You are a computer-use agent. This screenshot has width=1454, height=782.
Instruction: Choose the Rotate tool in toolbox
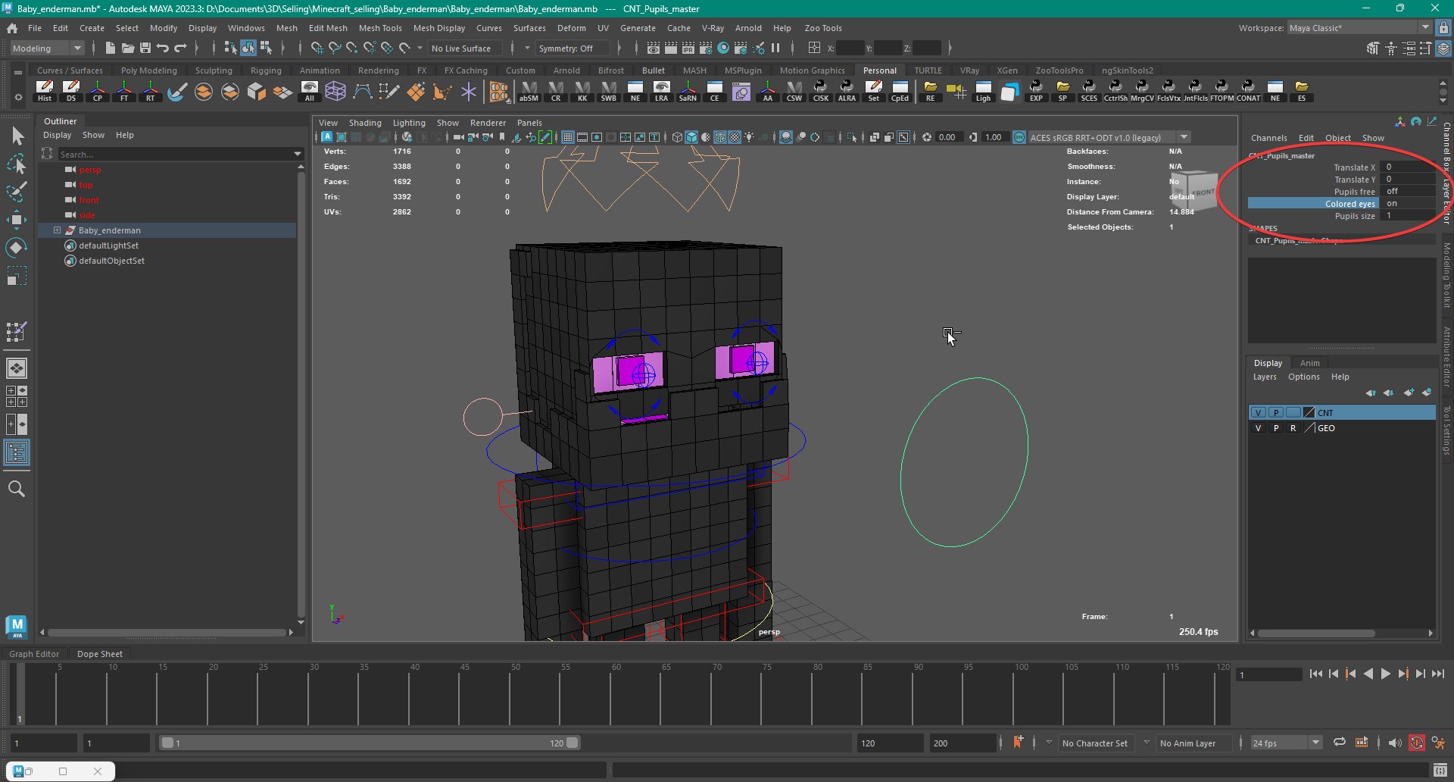(17, 248)
